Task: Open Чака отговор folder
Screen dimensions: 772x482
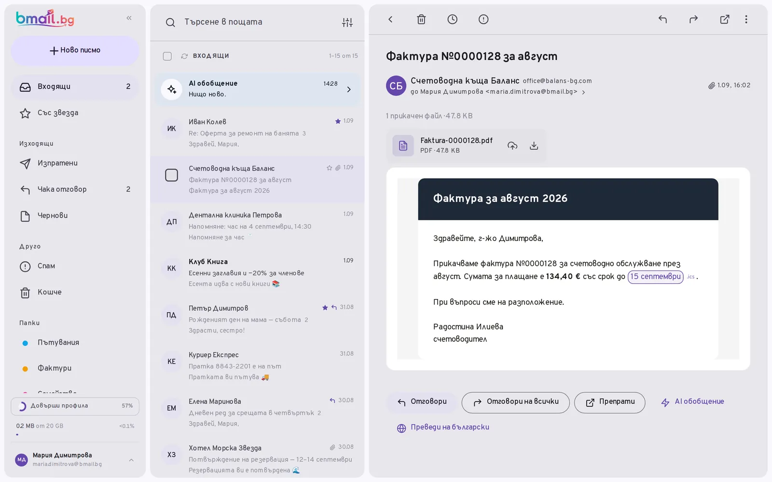Action: click(x=75, y=189)
